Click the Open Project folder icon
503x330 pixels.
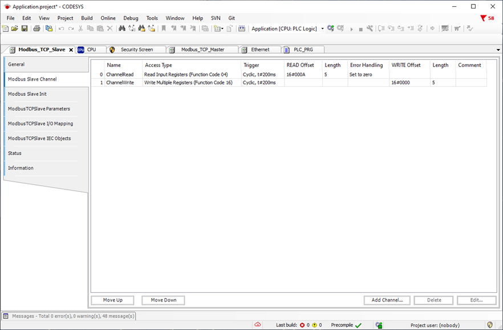tap(15, 29)
